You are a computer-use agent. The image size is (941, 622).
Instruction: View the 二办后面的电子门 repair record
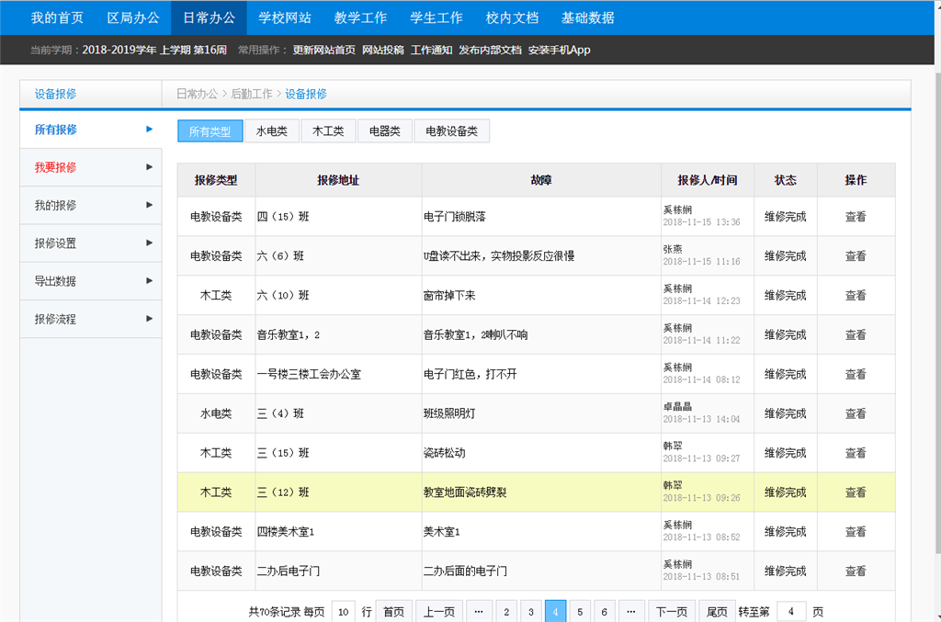tap(856, 571)
